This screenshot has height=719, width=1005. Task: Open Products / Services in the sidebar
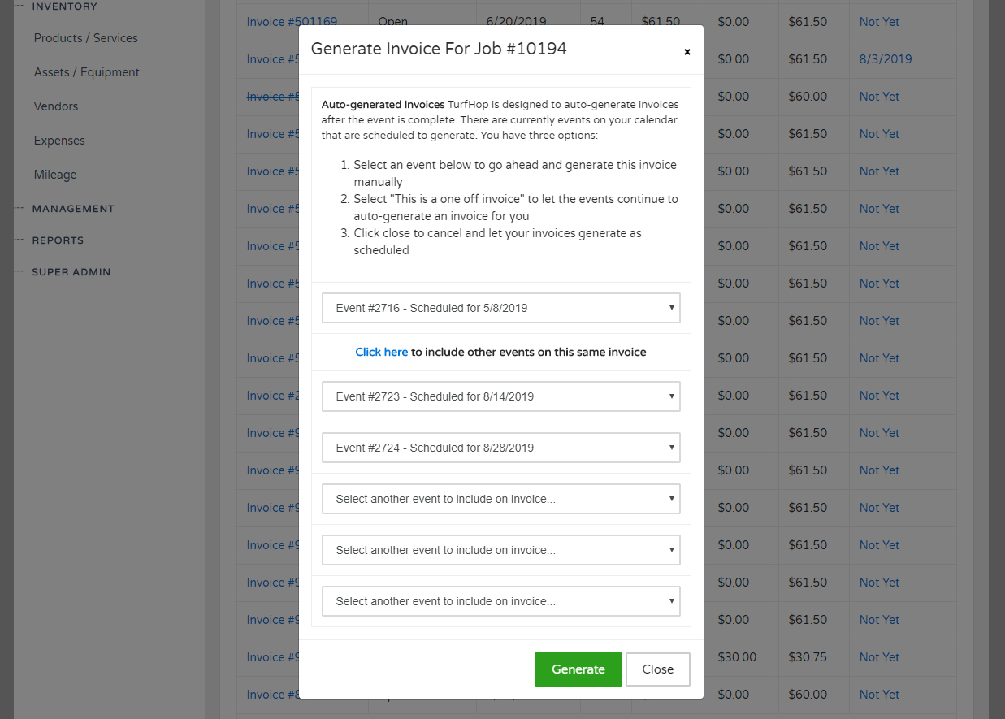85,37
